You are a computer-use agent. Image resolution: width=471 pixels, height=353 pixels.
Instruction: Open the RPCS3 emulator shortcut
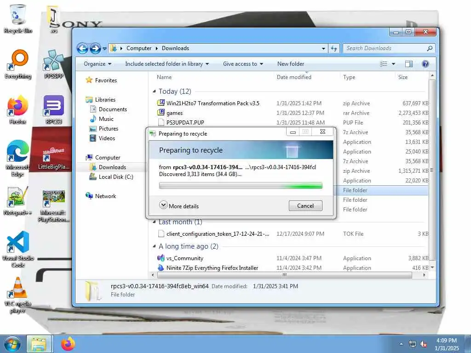(x=54, y=110)
